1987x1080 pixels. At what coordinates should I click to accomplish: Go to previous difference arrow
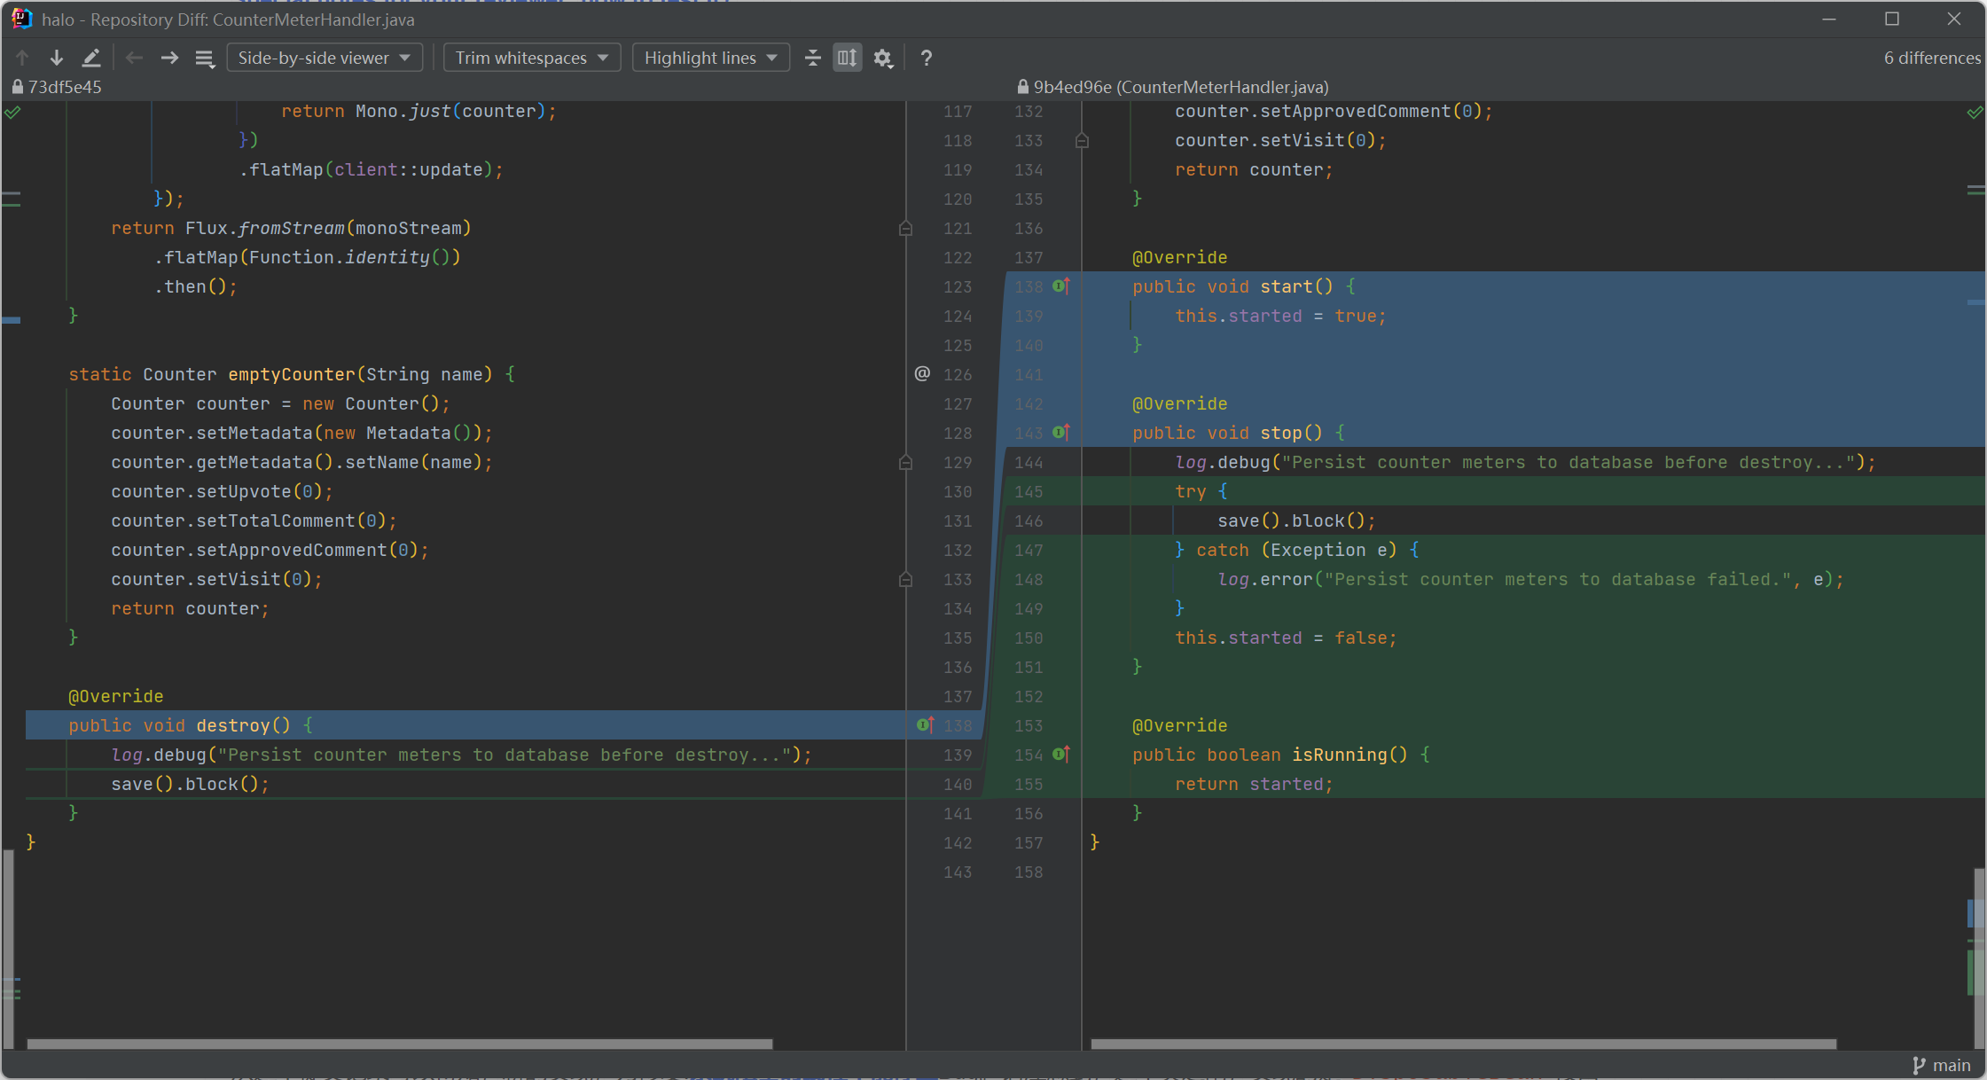coord(22,58)
